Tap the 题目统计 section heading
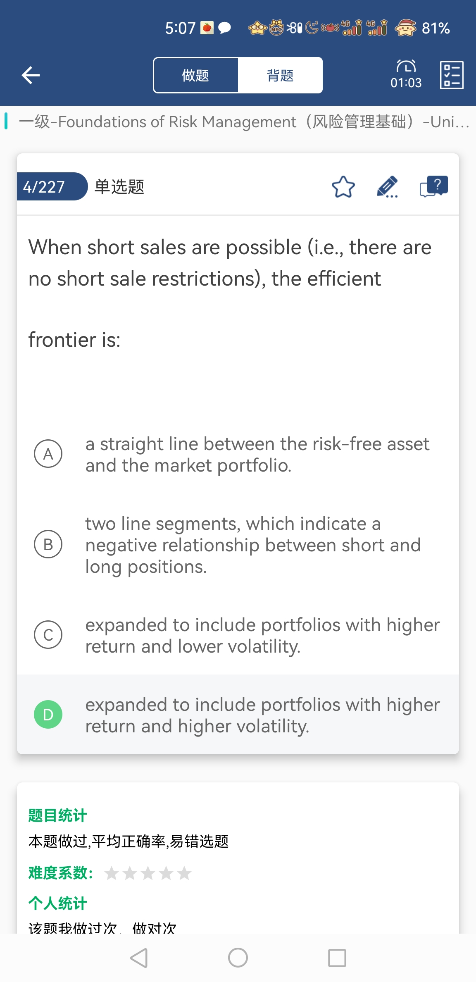This screenshot has height=982, width=476. (x=57, y=815)
